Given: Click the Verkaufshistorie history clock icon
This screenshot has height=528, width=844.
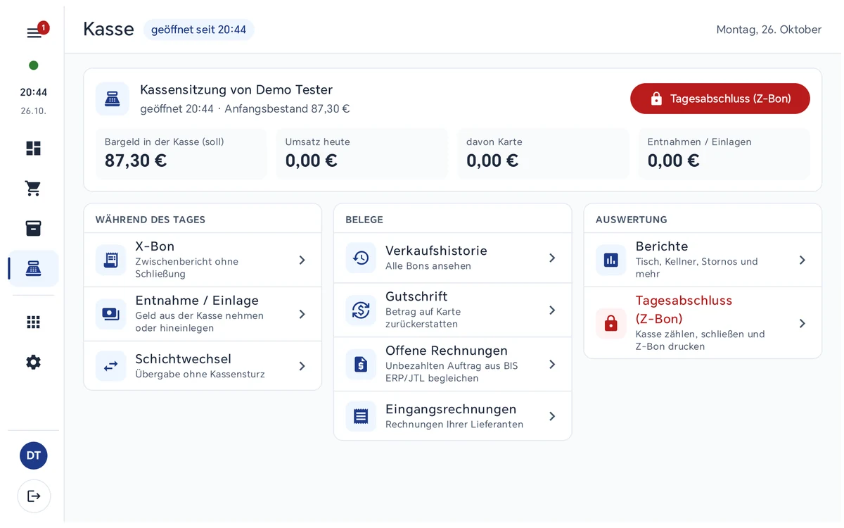Looking at the screenshot, I should (x=361, y=258).
